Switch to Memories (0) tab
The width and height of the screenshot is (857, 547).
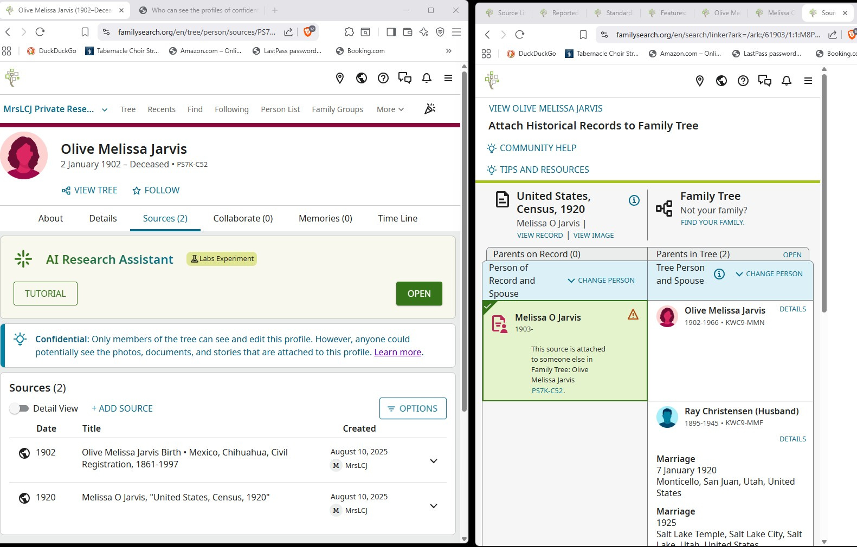[x=325, y=218]
